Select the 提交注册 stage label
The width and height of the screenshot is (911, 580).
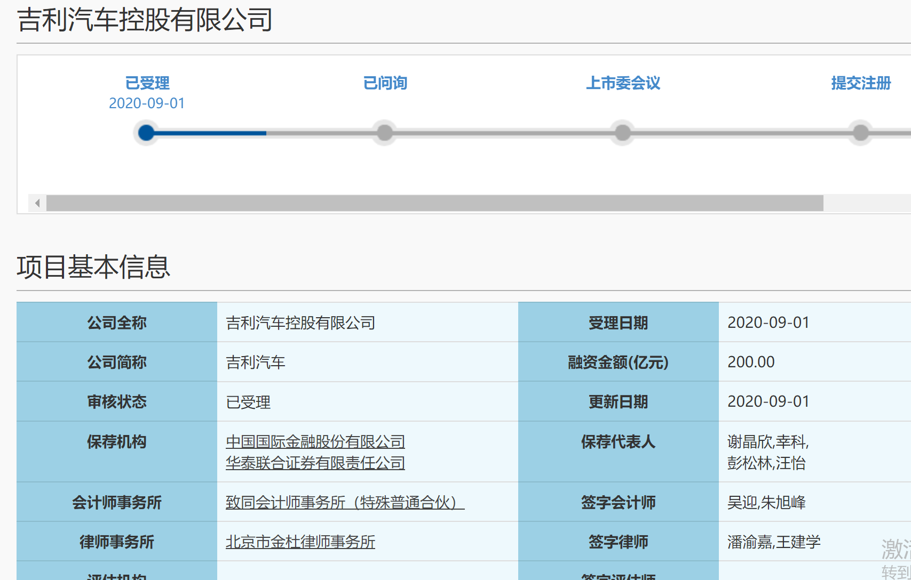tap(861, 83)
